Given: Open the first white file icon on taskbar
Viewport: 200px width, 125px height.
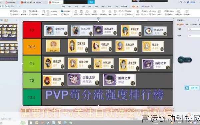Looking at the screenshot, I should [x=31, y=123].
